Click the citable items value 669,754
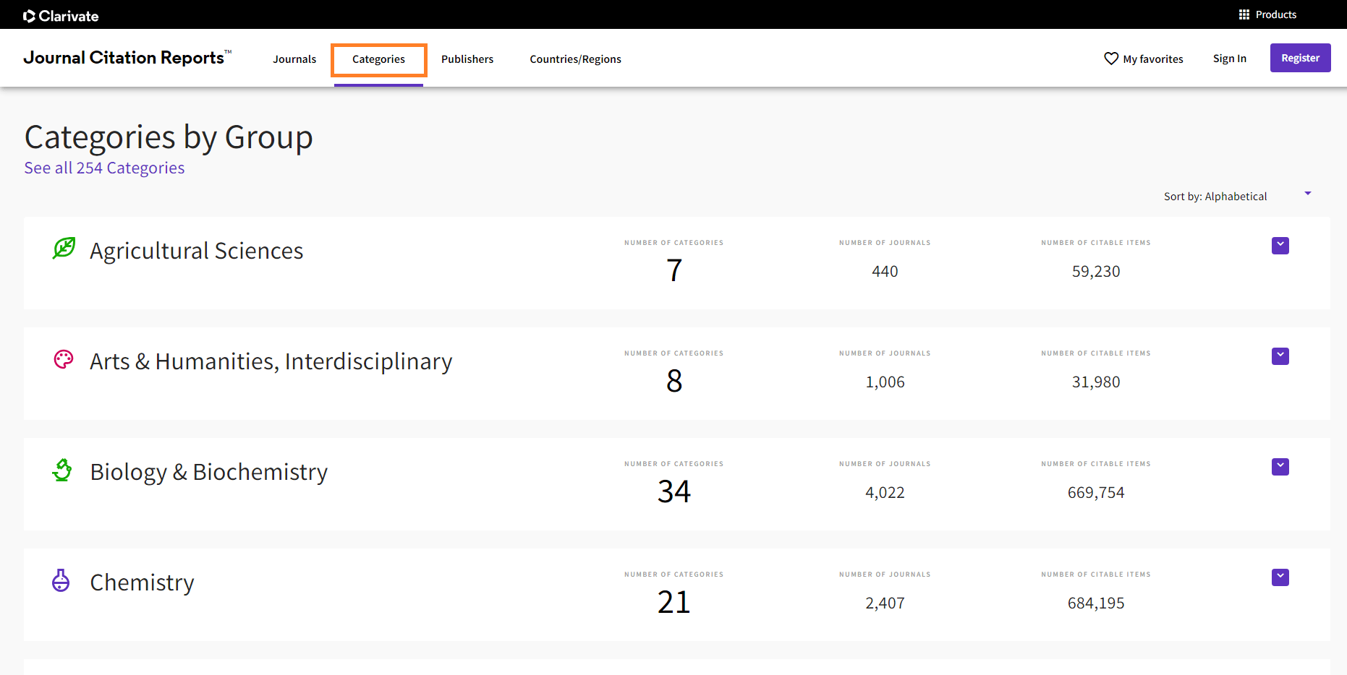Viewport: 1347px width, 675px height. (x=1096, y=493)
